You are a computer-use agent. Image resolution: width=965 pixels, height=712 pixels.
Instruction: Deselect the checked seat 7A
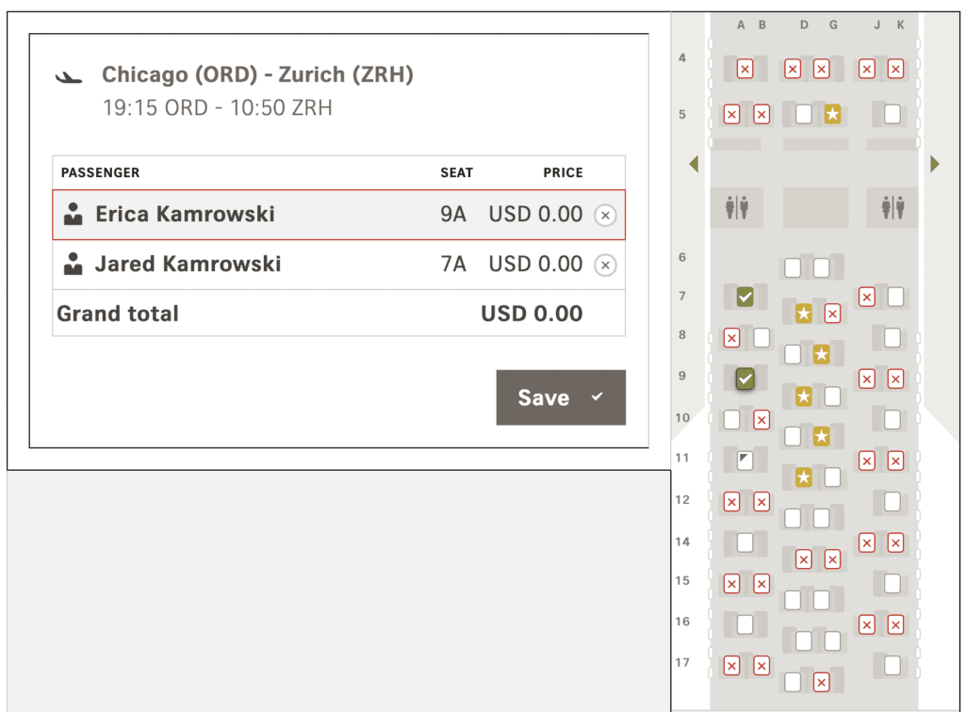coord(744,297)
